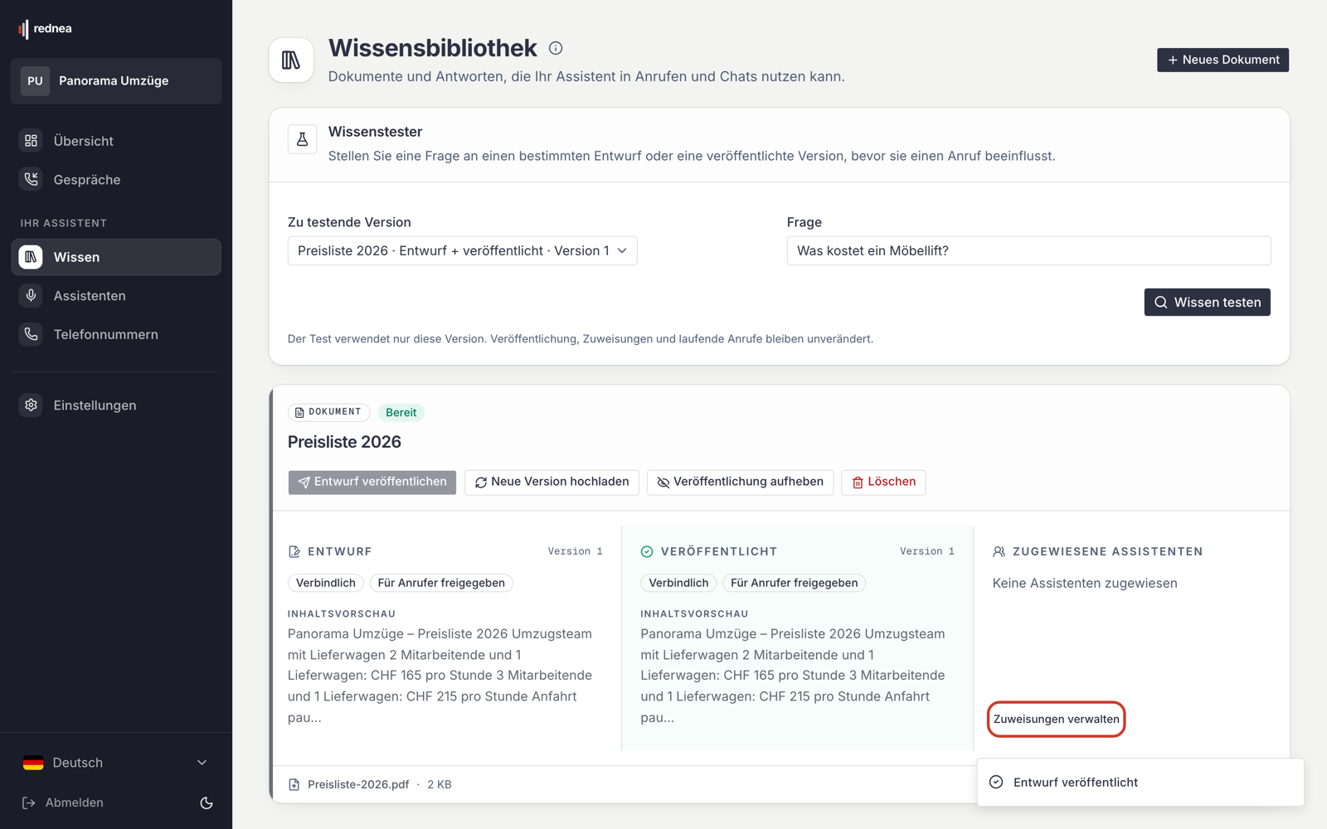Click Für Anrufer freigegeben tag under Entwurf
Screen dimensions: 1327x829
[441, 583]
